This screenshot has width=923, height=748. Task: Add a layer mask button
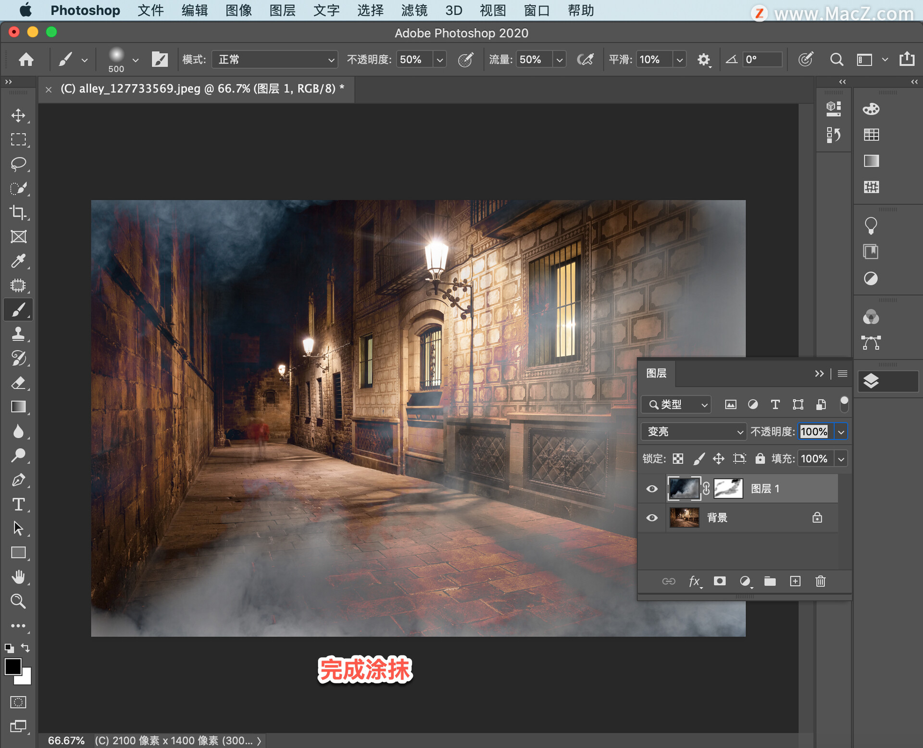(x=720, y=581)
